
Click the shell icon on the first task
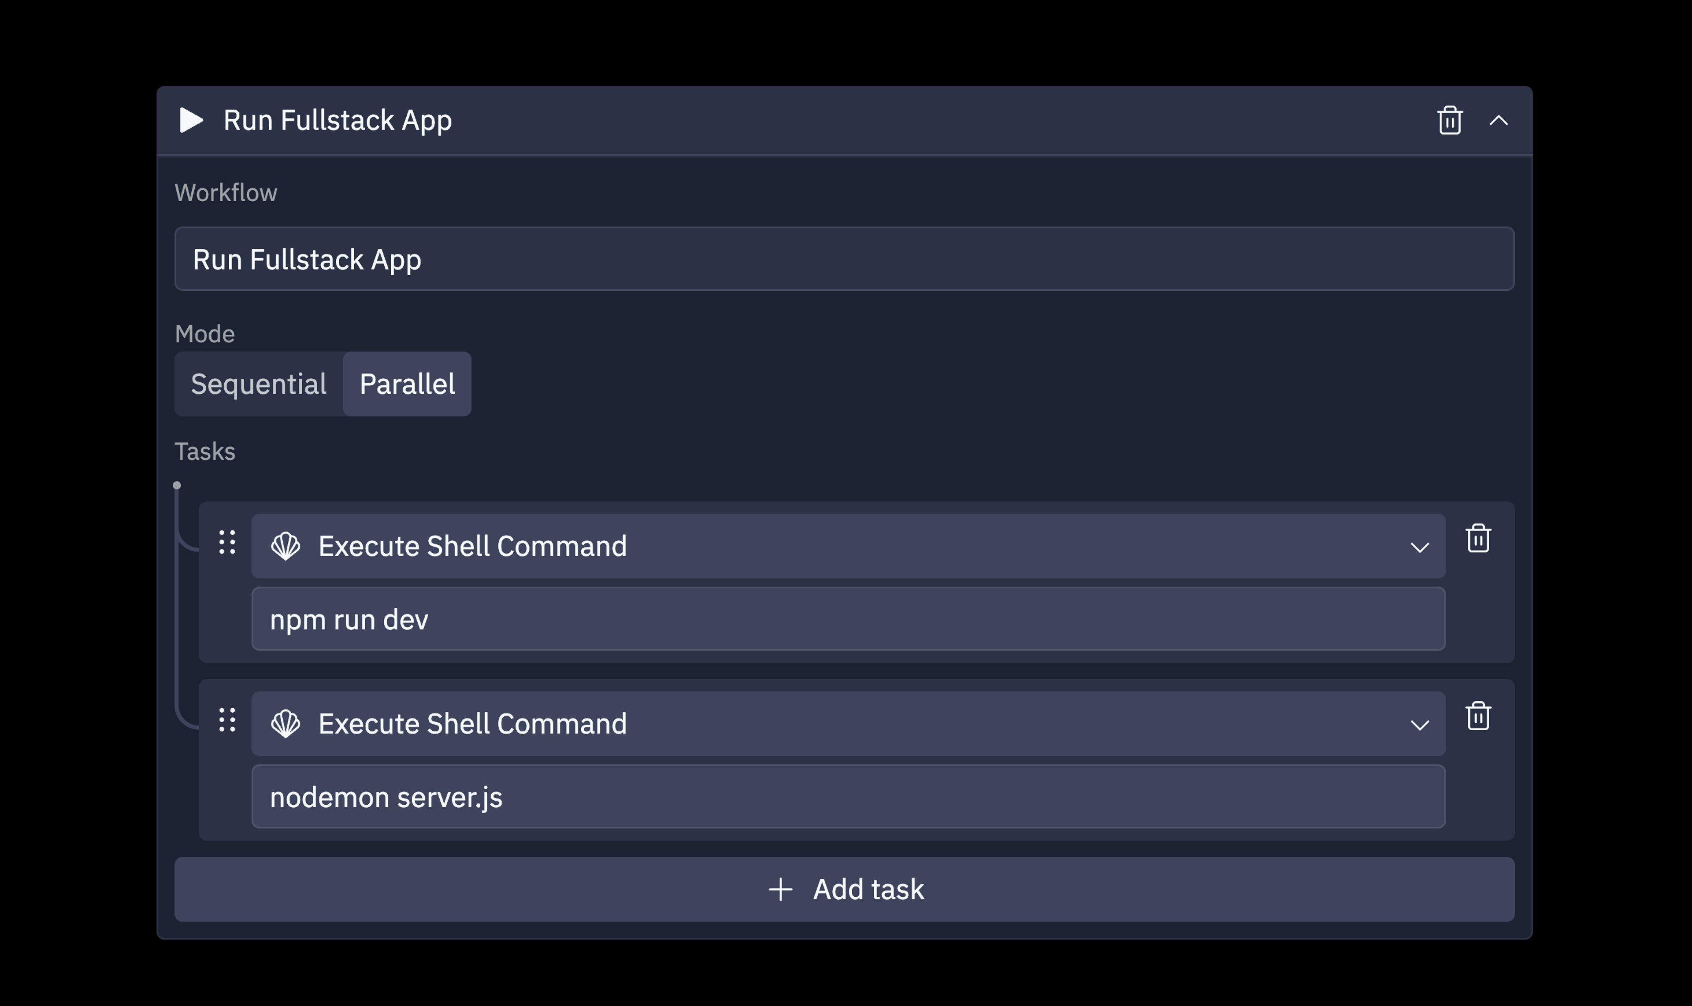(286, 547)
